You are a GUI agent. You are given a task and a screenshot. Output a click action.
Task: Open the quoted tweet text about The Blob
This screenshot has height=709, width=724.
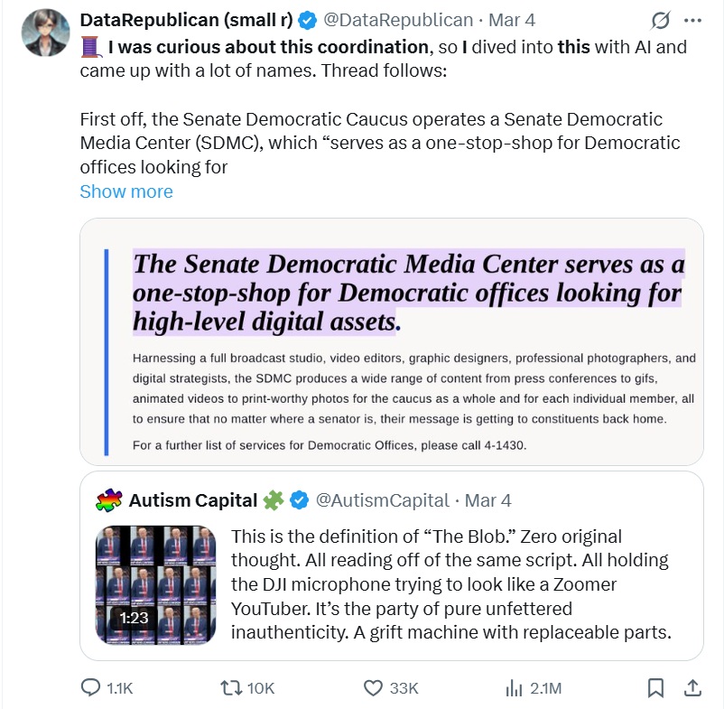(451, 583)
